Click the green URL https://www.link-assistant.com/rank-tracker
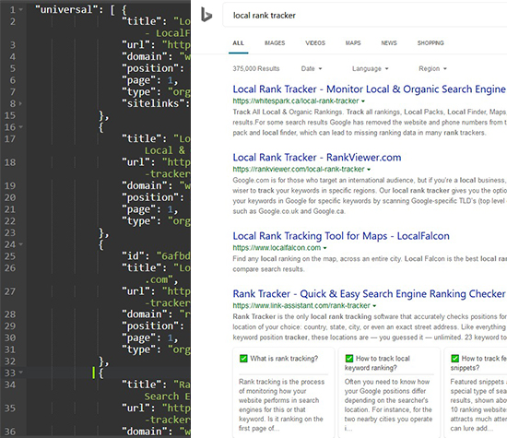507x438 pixels. click(301, 305)
